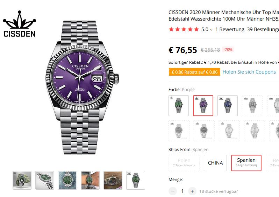Expand the 5.0 rating dropdown arrow

click(211, 30)
